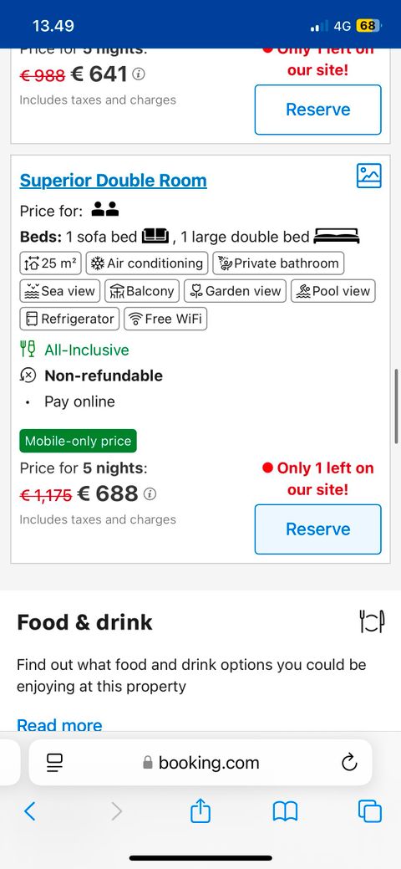Go back with the Safari back arrow
The width and height of the screenshot is (401, 869).
click(30, 811)
